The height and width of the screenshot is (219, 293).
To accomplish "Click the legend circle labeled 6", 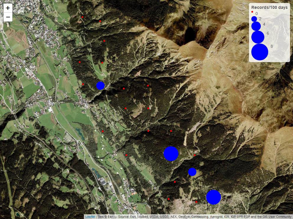I will click(x=258, y=37).
